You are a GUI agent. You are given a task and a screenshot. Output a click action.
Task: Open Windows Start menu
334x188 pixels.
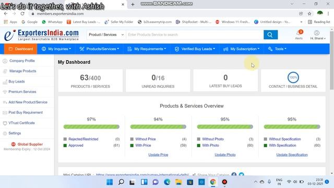[110, 182]
